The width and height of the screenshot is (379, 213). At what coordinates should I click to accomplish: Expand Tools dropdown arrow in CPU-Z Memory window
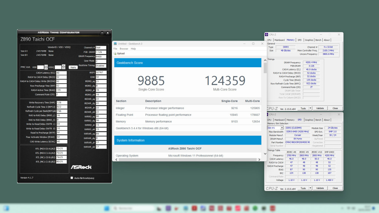tap(311, 108)
